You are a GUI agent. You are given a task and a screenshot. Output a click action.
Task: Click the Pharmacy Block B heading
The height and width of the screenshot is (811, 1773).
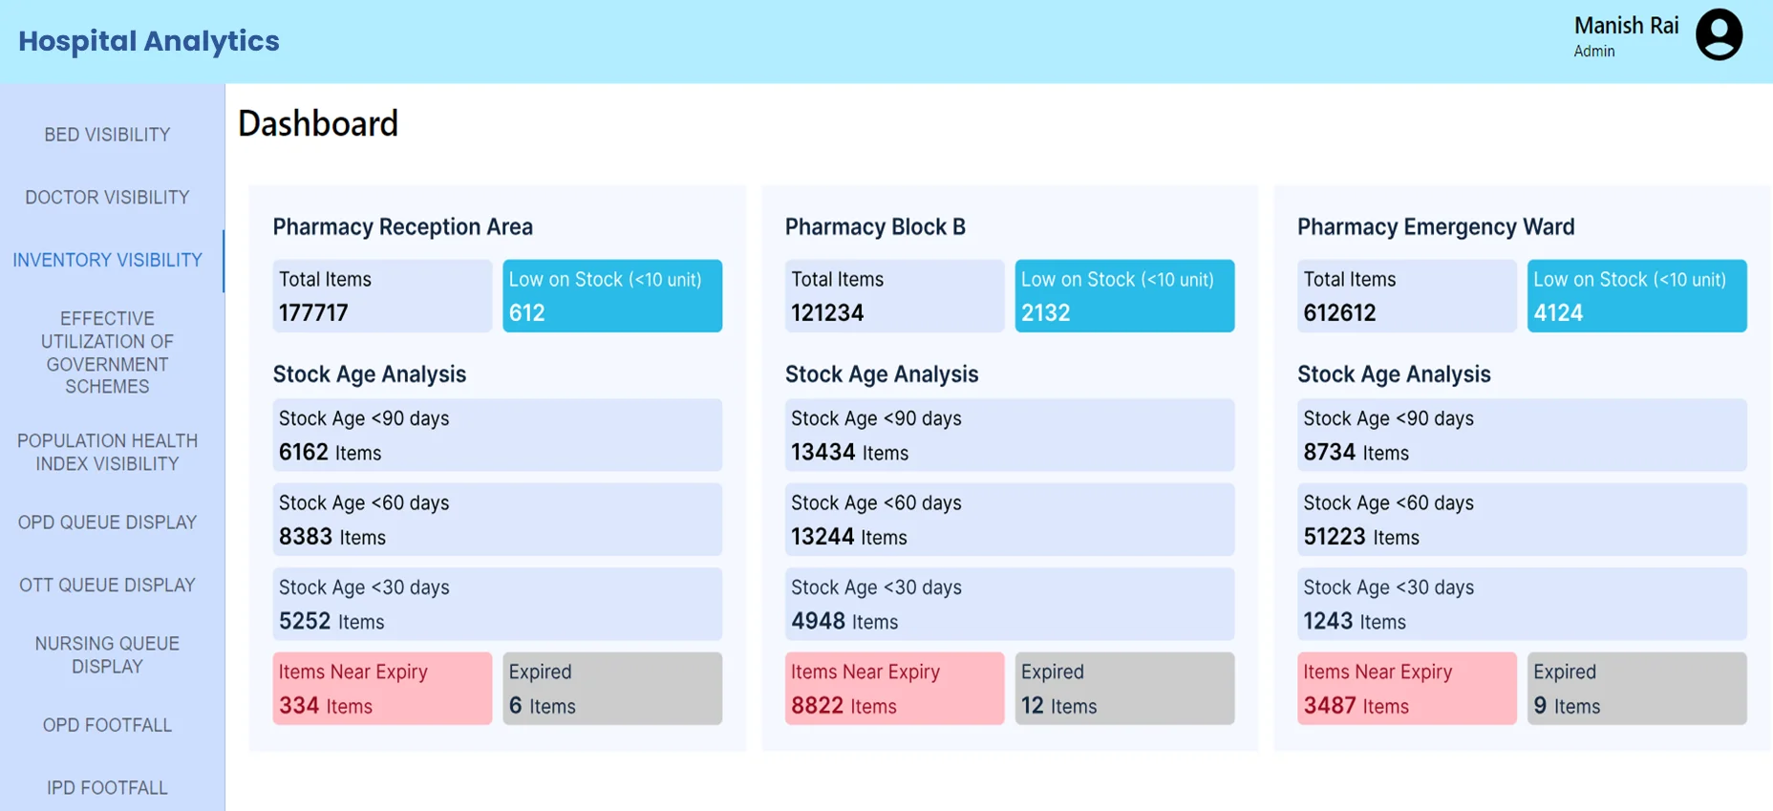click(875, 227)
